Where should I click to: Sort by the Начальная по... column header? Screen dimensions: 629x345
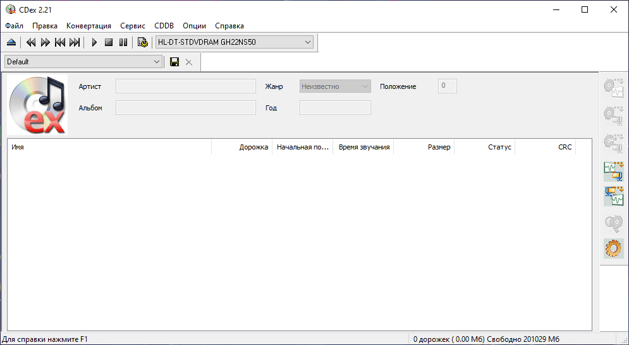[302, 148]
